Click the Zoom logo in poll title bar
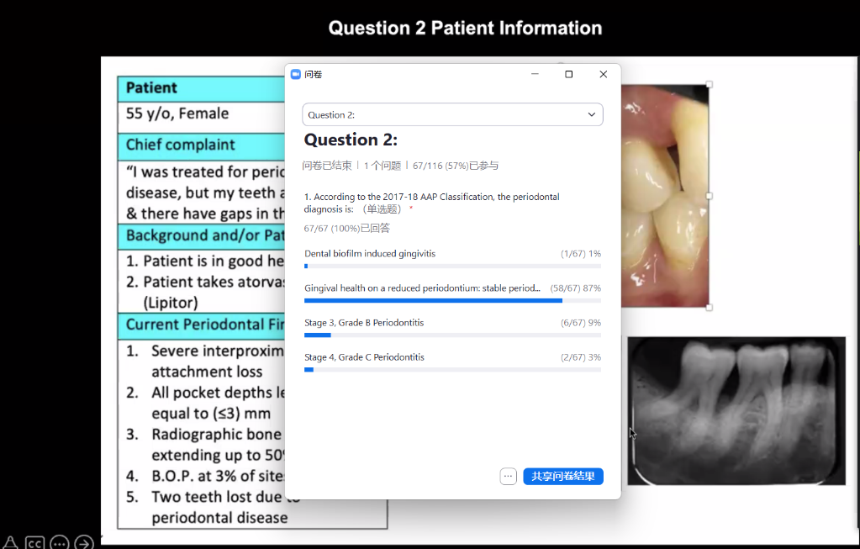 click(x=296, y=74)
